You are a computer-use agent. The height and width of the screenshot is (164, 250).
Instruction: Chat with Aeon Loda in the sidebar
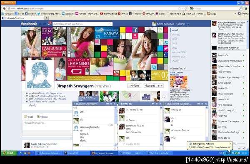point(228,55)
